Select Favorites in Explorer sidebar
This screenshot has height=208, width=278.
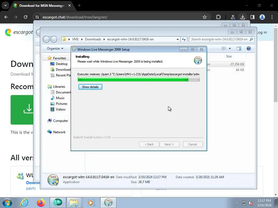click(59, 58)
